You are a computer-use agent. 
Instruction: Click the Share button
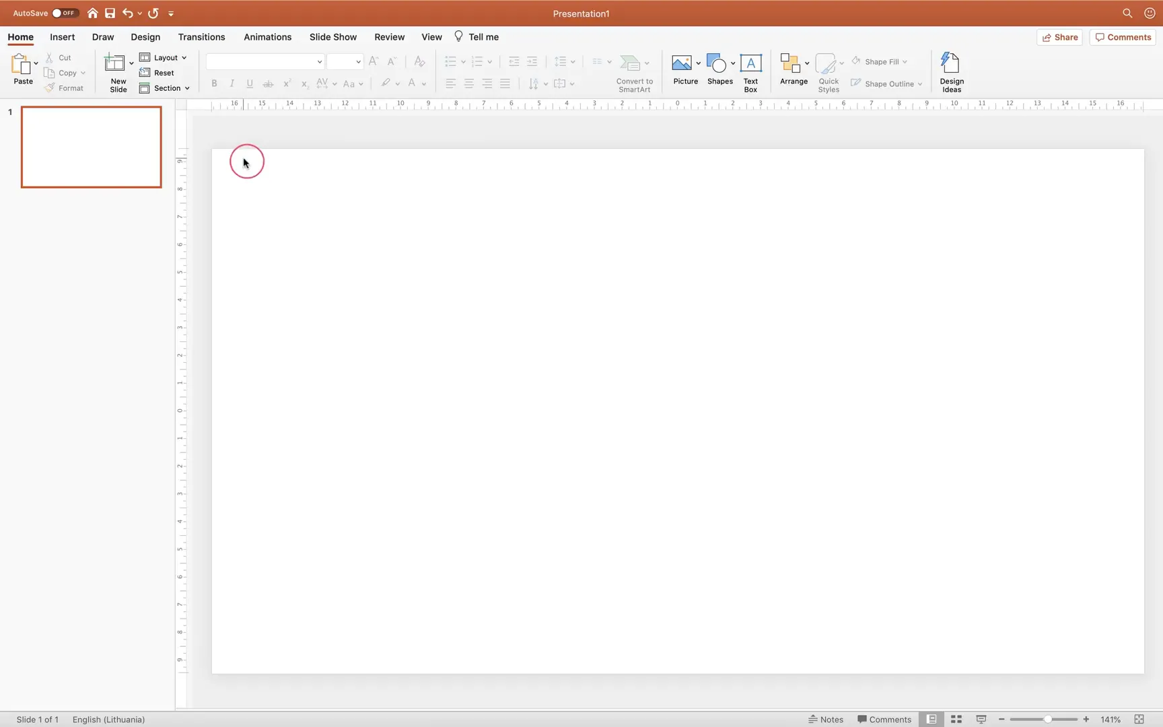(x=1060, y=38)
